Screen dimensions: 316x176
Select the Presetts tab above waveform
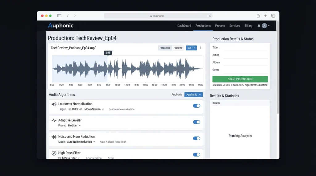coord(178,48)
